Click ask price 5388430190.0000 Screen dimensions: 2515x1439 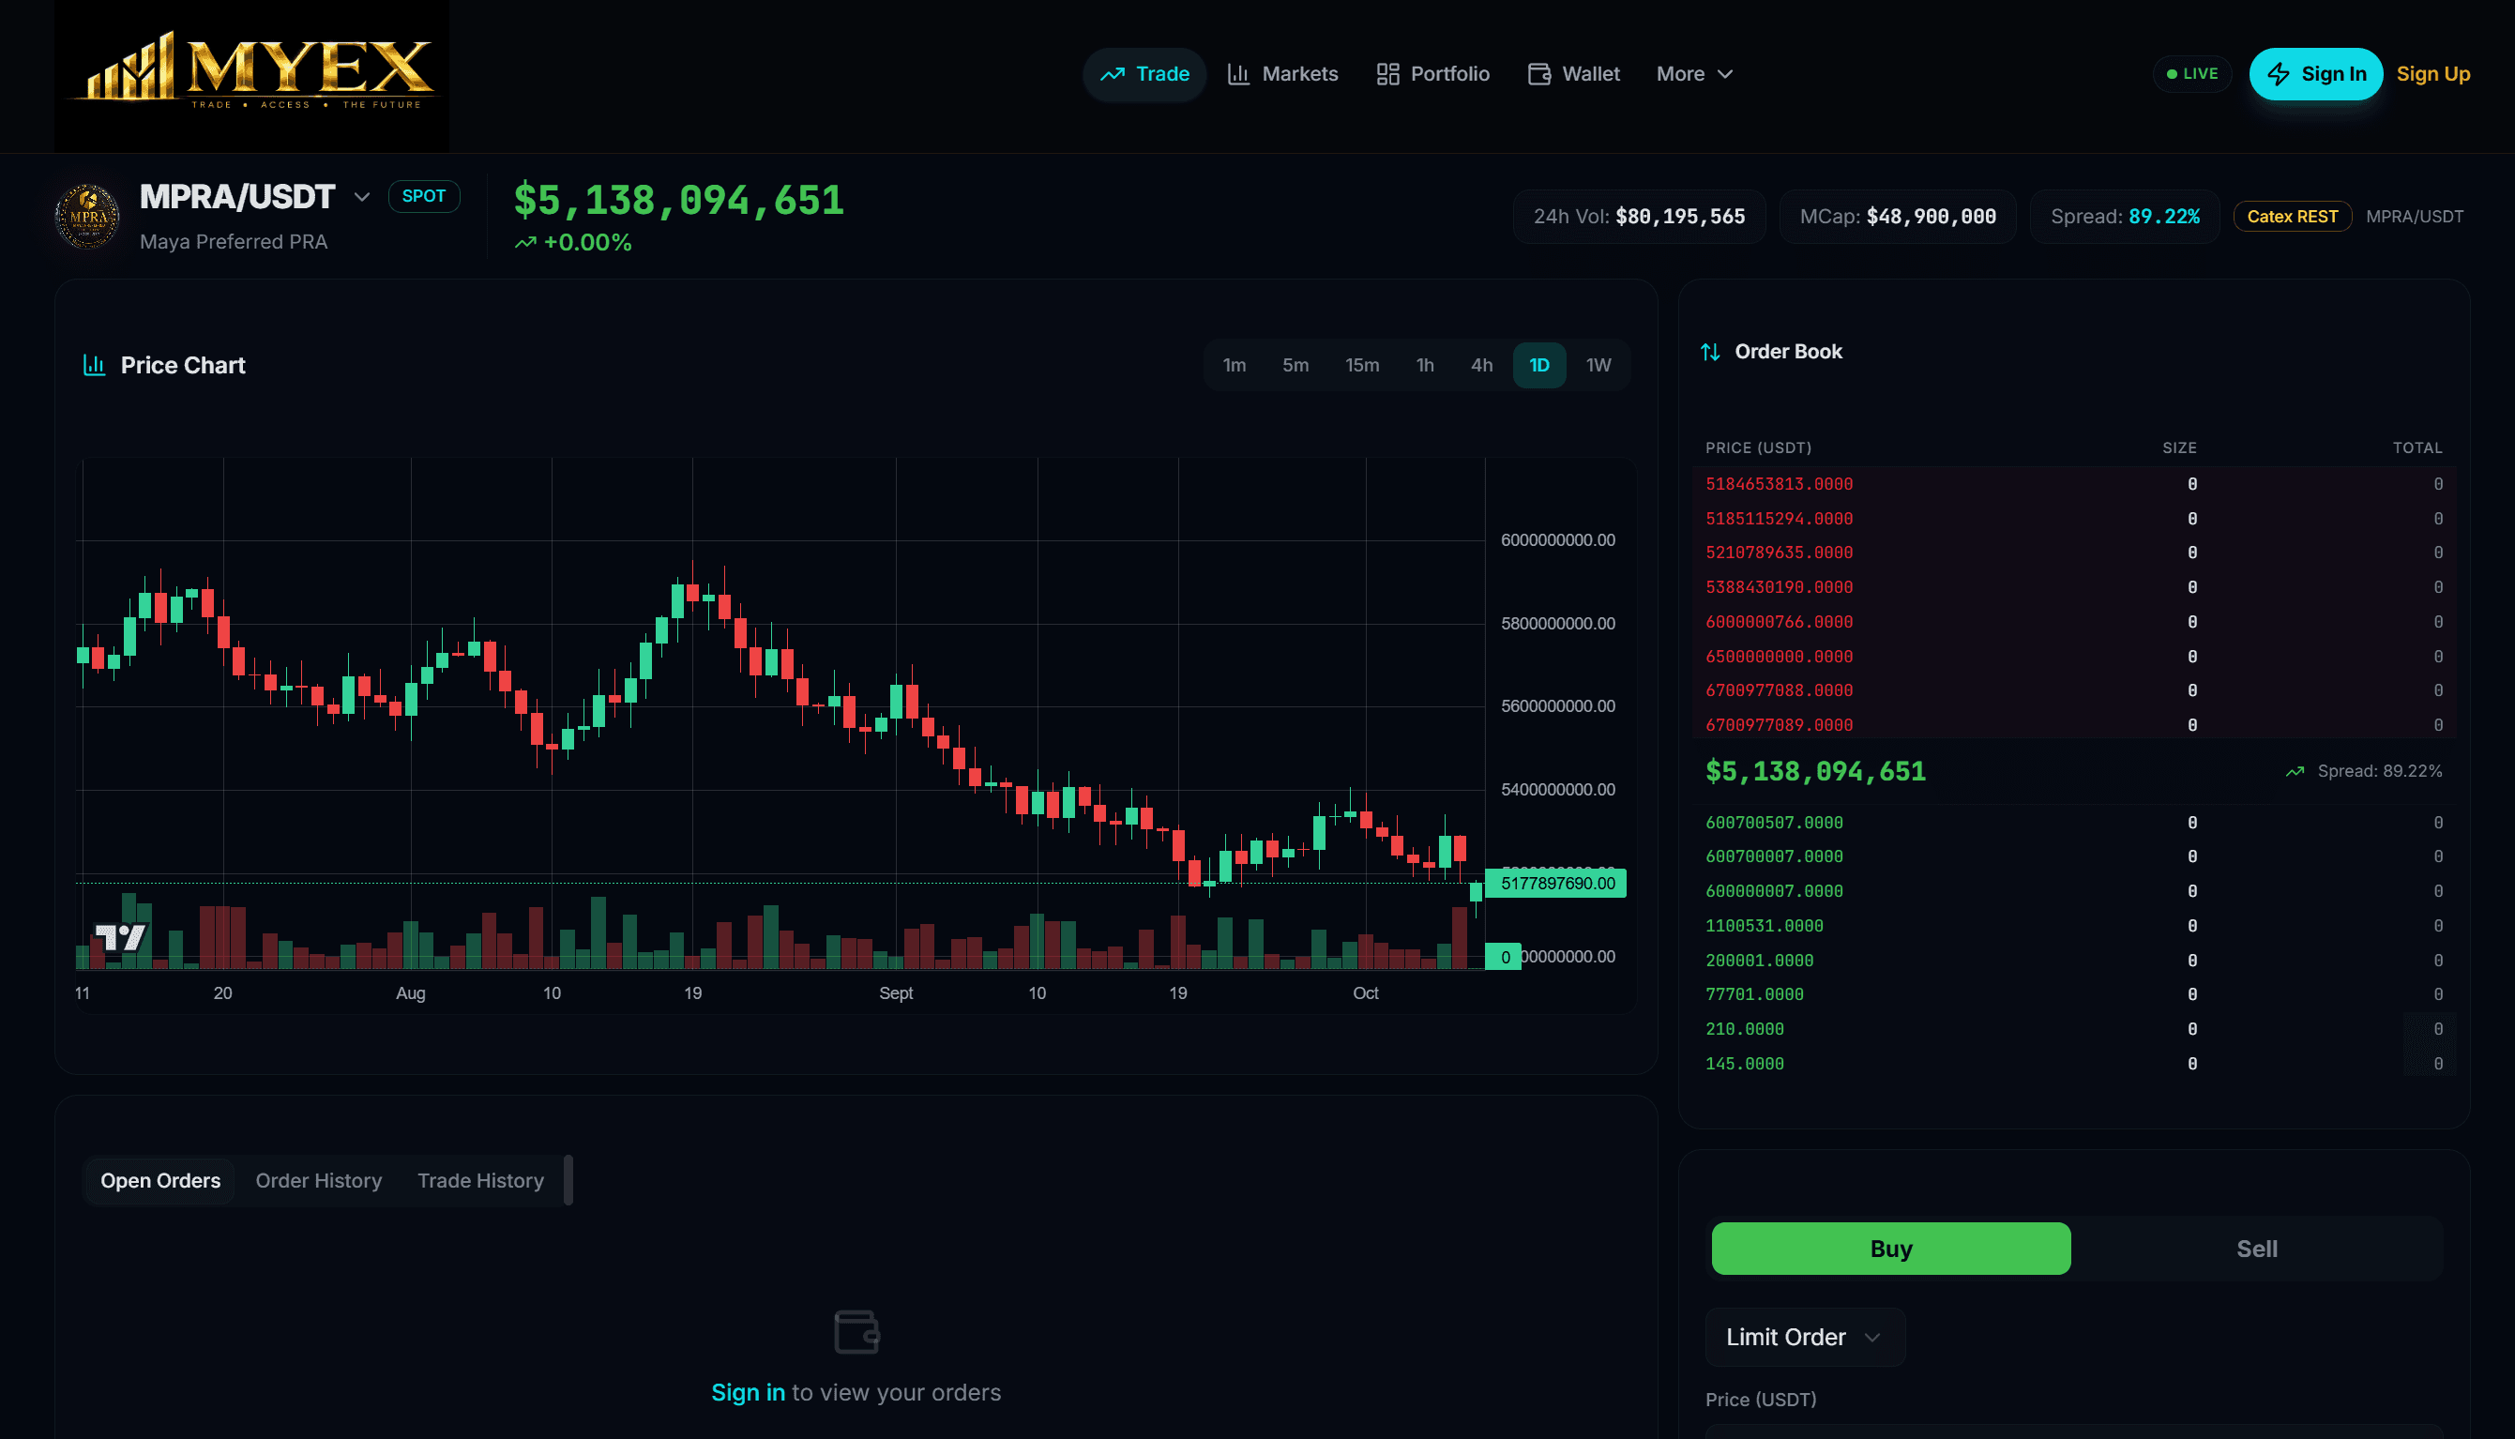point(1779,587)
